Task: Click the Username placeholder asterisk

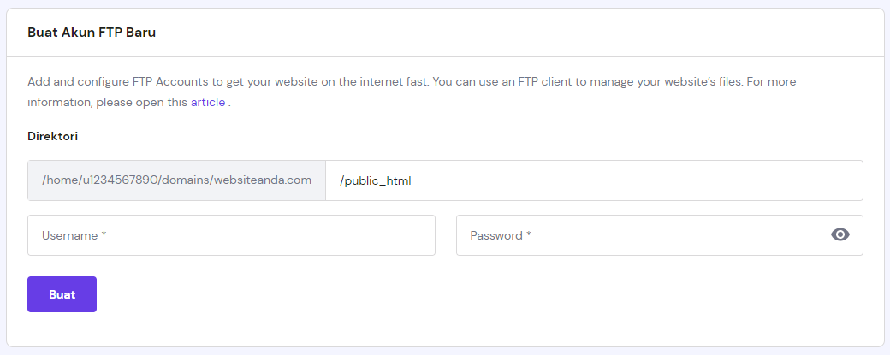Action: (x=104, y=235)
